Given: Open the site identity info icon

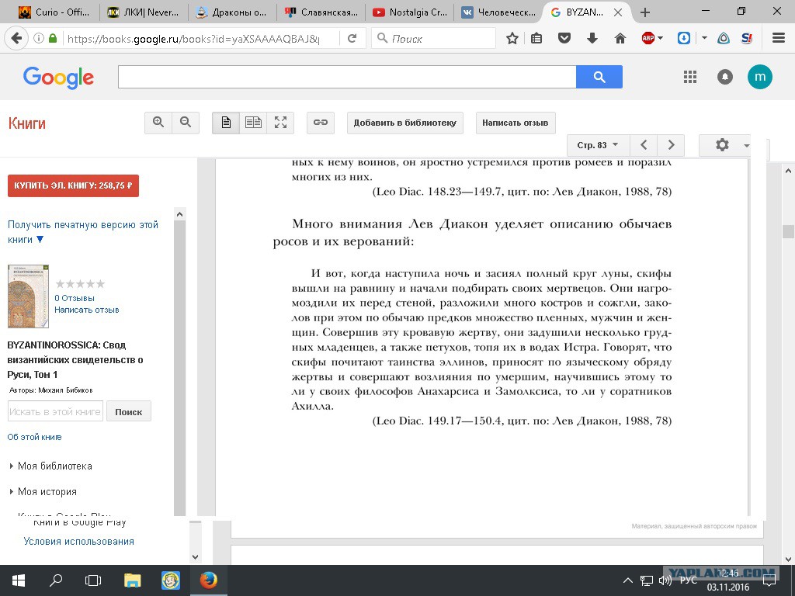Looking at the screenshot, I should (39, 38).
